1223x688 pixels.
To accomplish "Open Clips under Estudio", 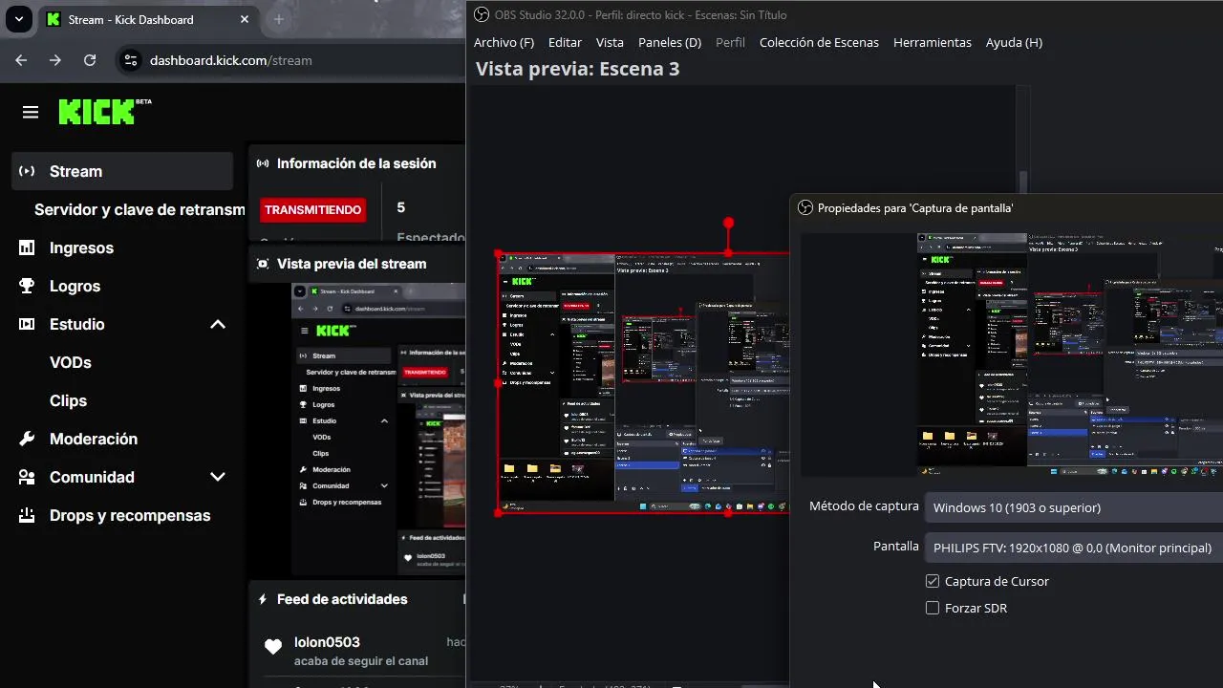I will click(68, 400).
